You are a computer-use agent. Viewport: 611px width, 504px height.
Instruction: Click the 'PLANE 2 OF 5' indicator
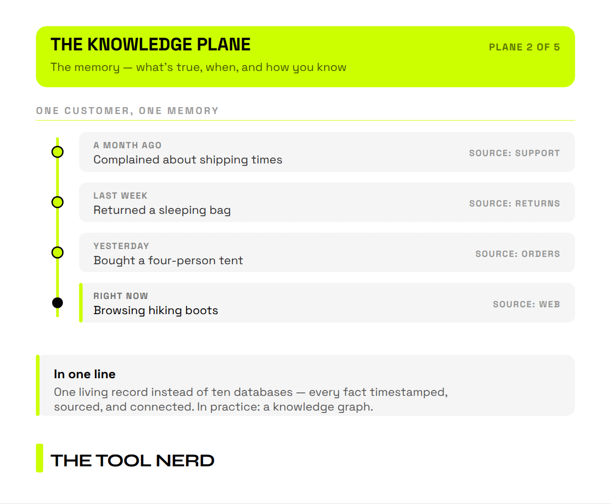(x=524, y=47)
